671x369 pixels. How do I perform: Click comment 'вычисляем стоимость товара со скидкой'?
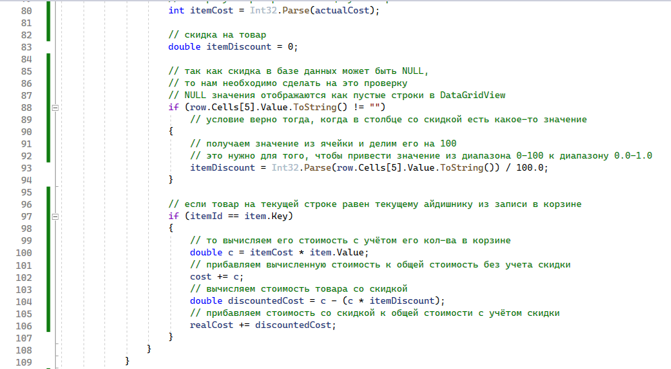point(298,289)
